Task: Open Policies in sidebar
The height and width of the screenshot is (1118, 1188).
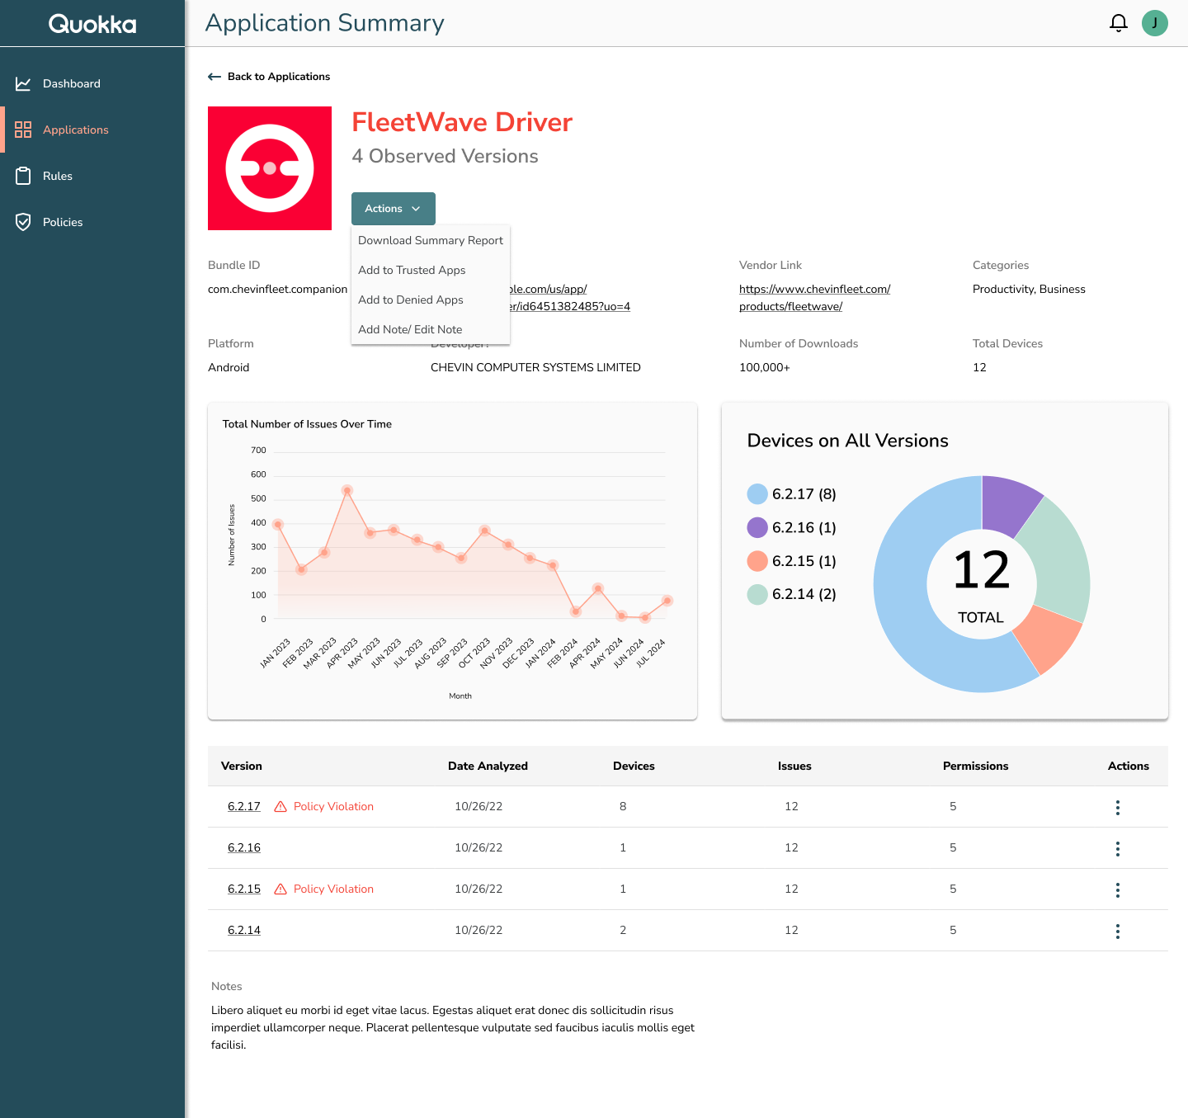Action: tap(92, 222)
